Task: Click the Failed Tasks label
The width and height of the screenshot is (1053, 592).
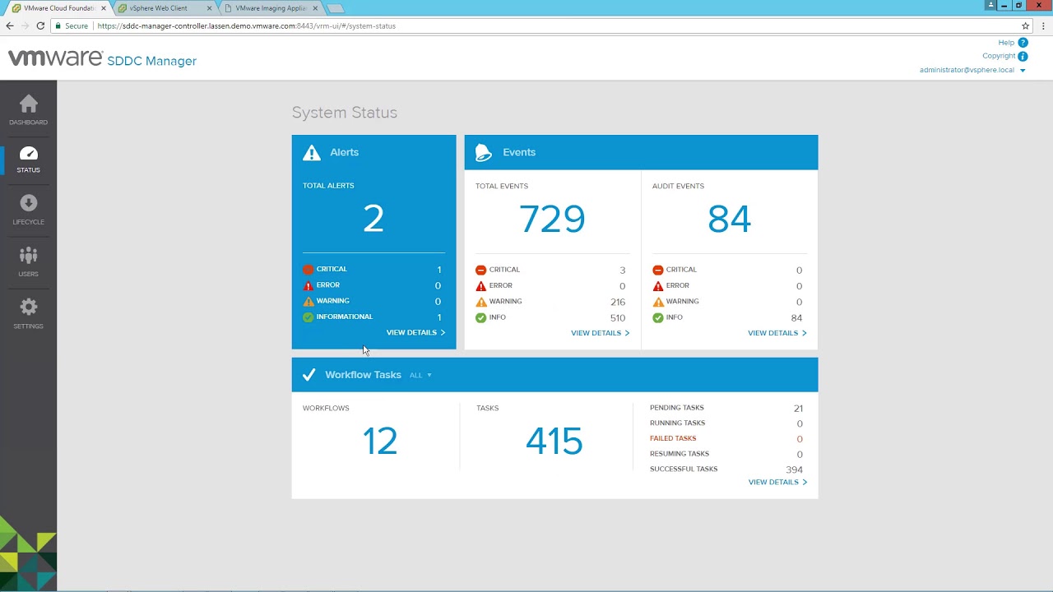Action: point(673,439)
